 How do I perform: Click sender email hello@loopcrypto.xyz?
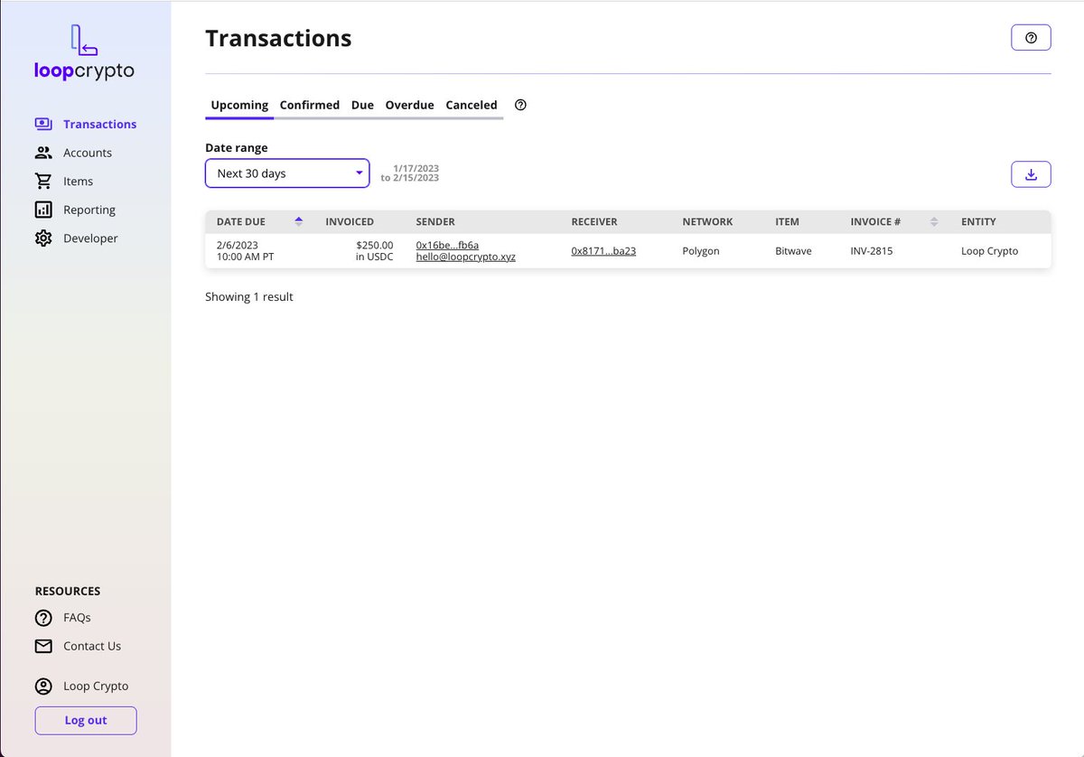click(x=465, y=257)
